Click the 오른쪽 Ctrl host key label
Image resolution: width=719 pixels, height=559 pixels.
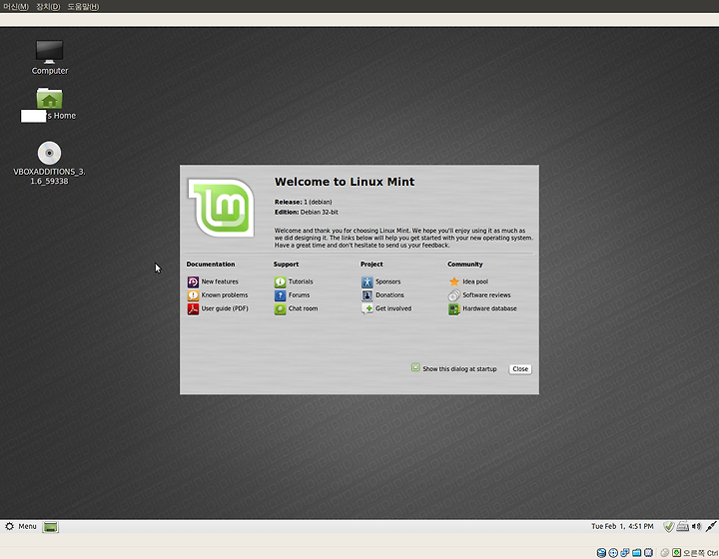pos(701,553)
